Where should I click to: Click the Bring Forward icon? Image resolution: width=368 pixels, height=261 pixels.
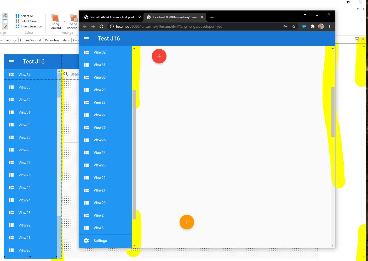[x=55, y=18]
